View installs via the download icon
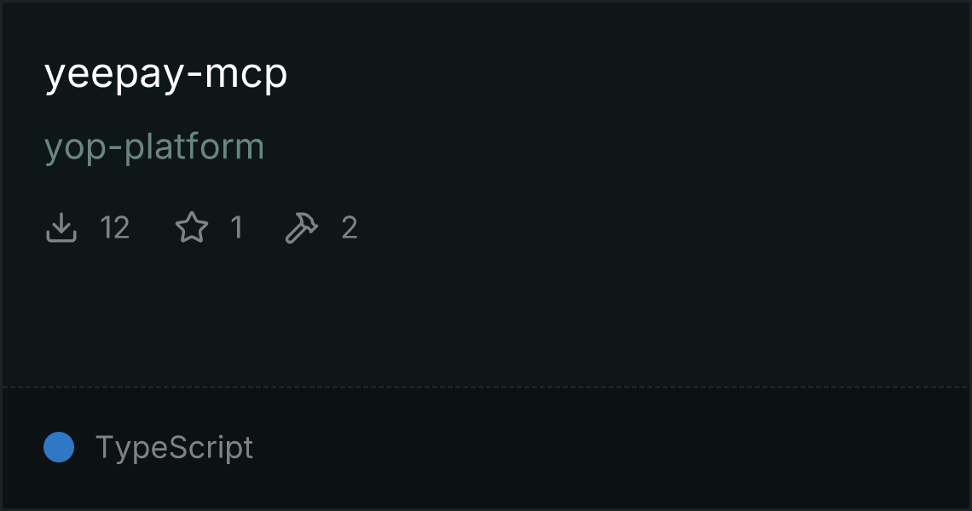The image size is (972, 511). (61, 227)
